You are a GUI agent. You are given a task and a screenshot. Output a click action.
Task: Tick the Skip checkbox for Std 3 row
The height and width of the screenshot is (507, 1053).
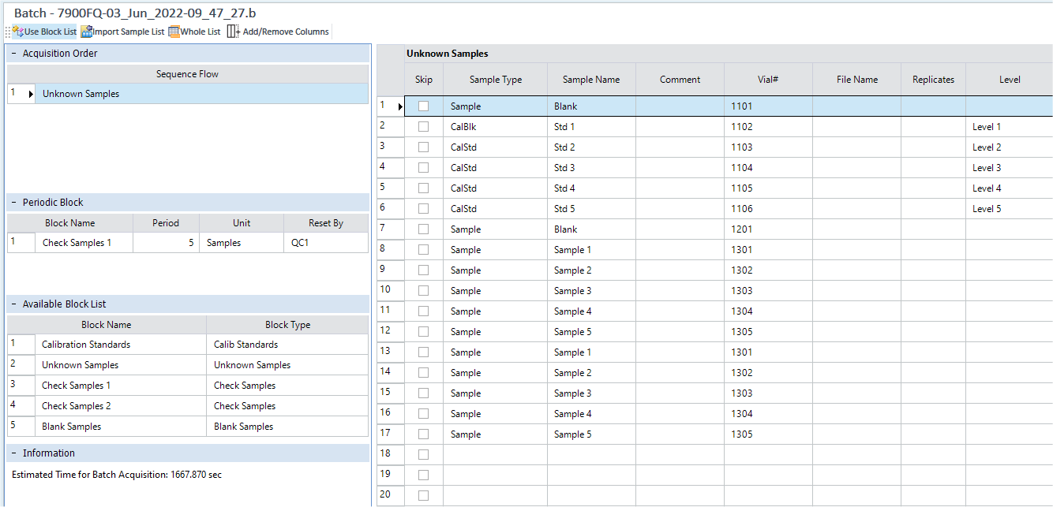[x=424, y=168]
